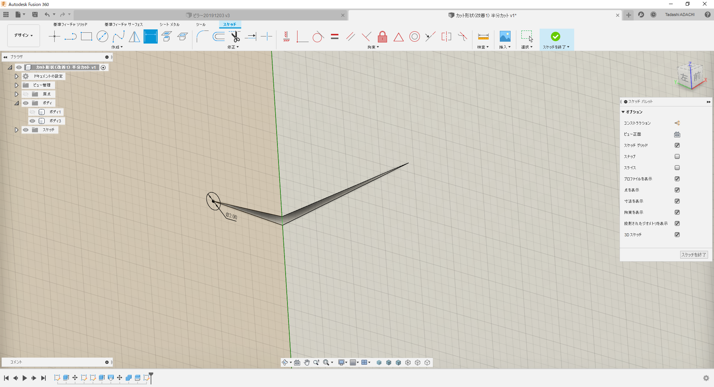The height and width of the screenshot is (387, 714).
Task: Select the Line sketch tool
Action: click(70, 36)
